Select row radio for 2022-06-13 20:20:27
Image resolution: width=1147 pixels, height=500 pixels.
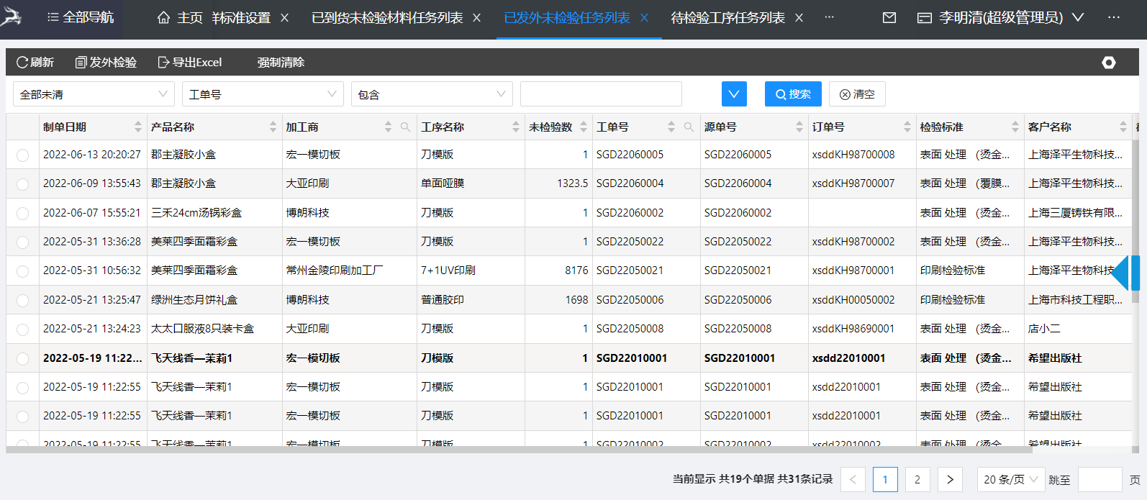(x=23, y=155)
